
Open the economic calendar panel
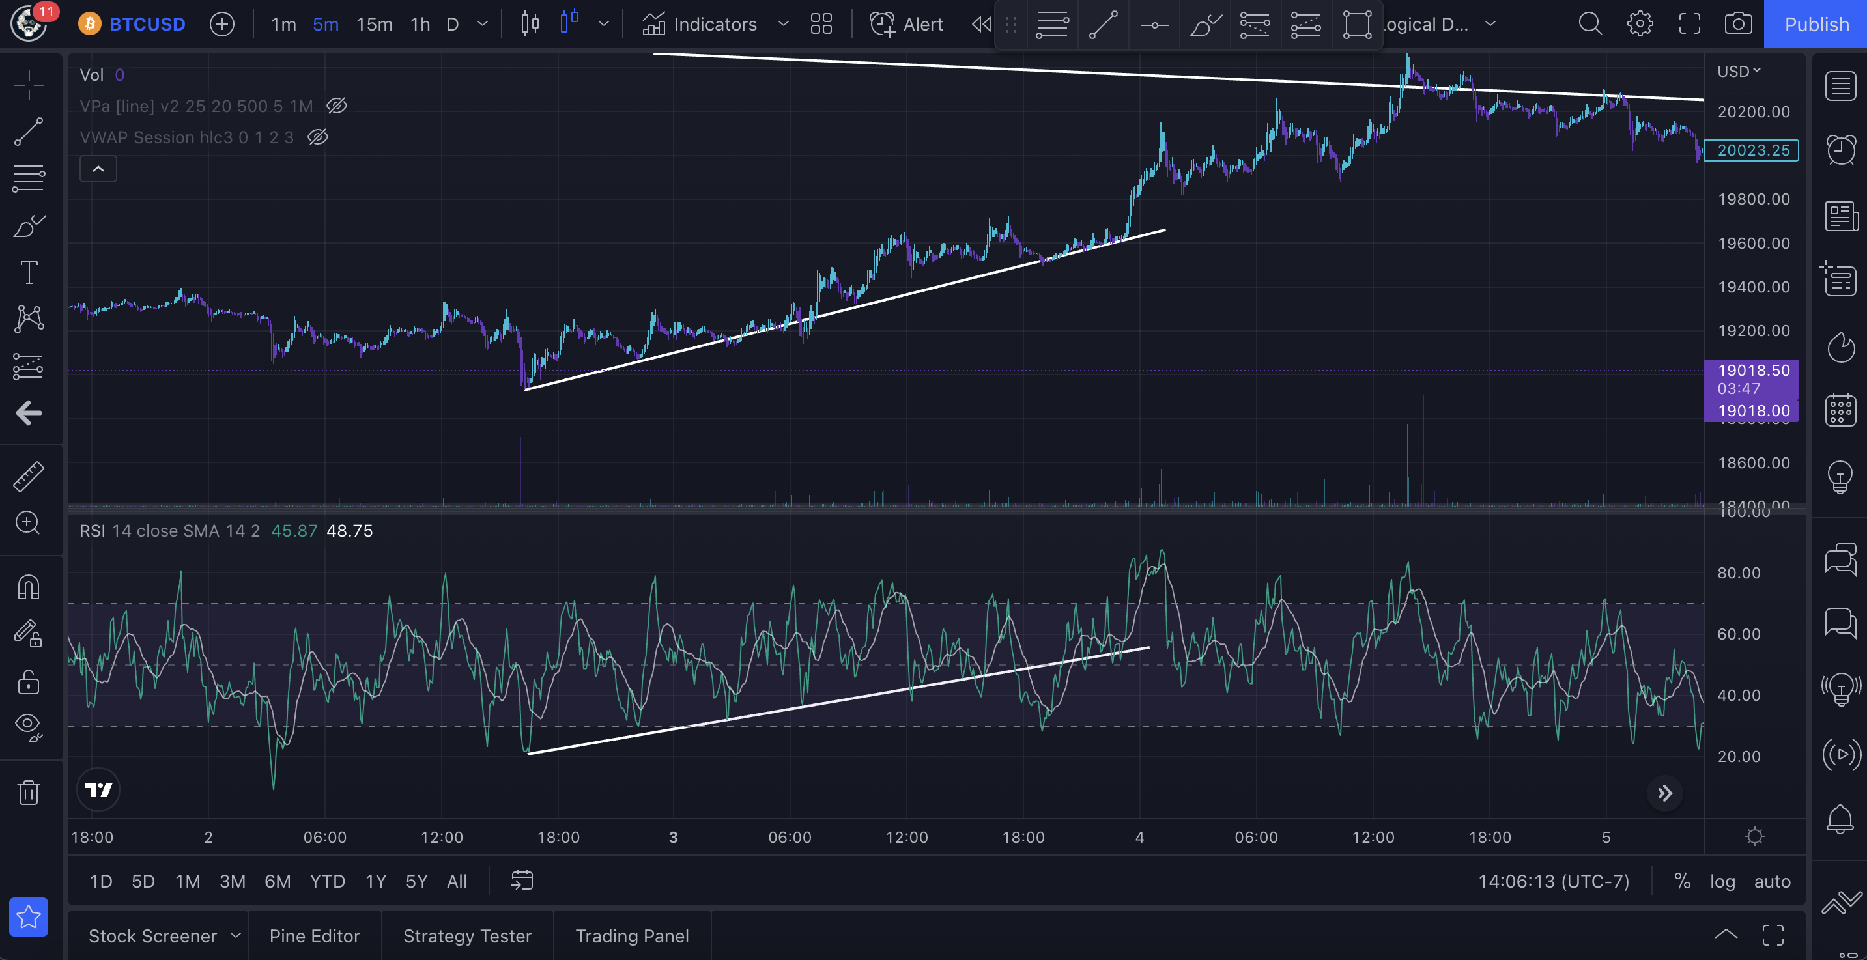click(1840, 410)
